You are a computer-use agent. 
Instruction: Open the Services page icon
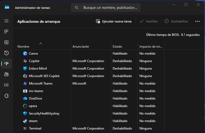[6, 96]
